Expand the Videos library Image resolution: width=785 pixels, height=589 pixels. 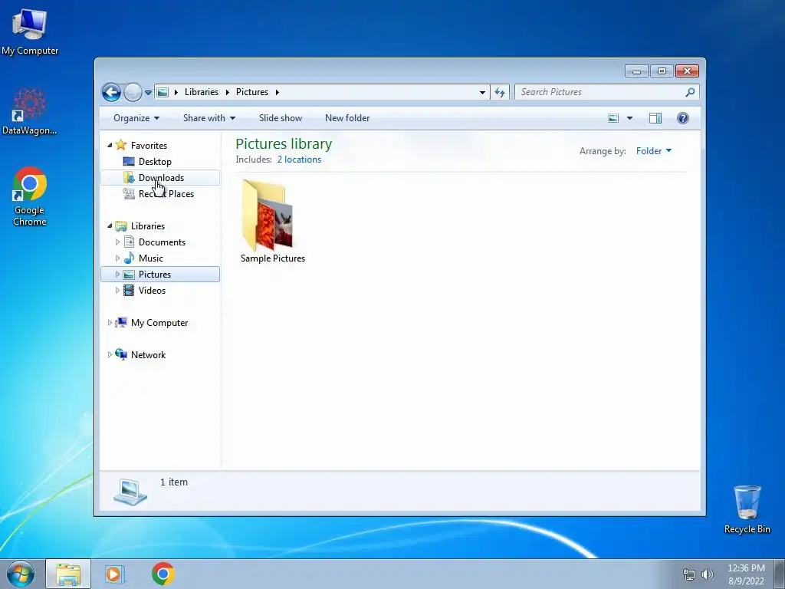117,291
